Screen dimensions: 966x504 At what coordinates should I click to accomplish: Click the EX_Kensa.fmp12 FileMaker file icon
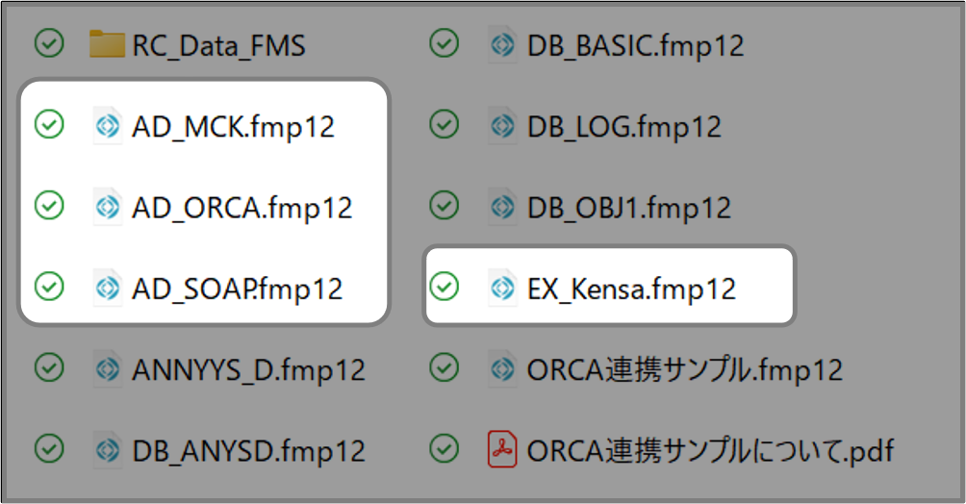pos(501,287)
